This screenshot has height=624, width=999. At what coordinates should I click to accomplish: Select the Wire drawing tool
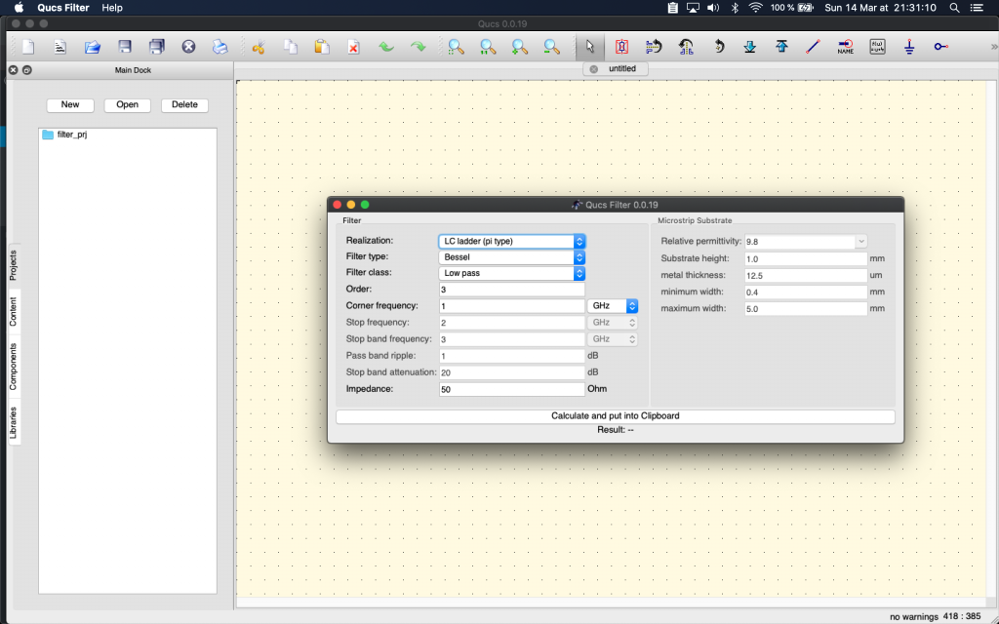814,47
